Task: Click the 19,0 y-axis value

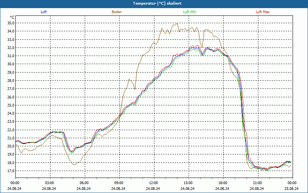Action: 11,154
